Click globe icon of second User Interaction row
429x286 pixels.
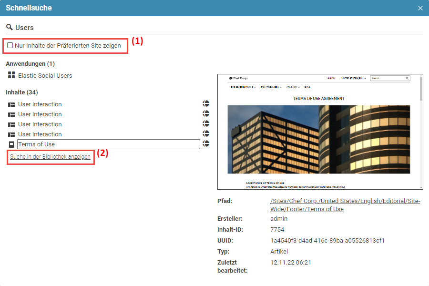(x=206, y=114)
